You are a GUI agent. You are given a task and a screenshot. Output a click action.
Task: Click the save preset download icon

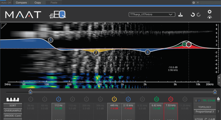(180, 14)
